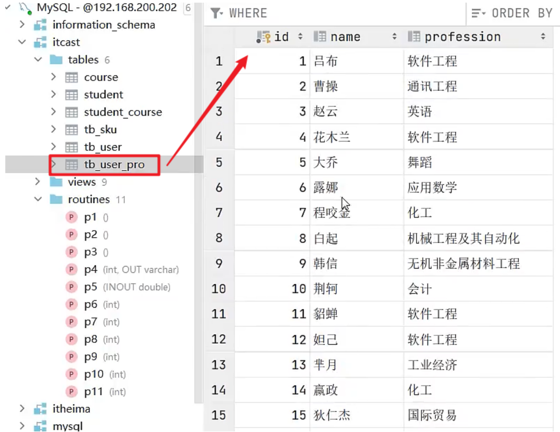Click the routines folder icon
The width and height of the screenshot is (560, 432).
click(56, 199)
